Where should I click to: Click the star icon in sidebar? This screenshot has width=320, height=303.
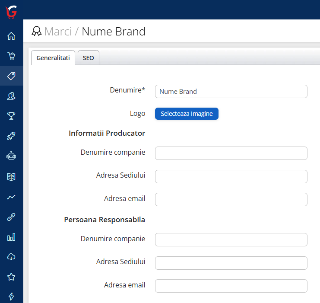click(x=11, y=277)
